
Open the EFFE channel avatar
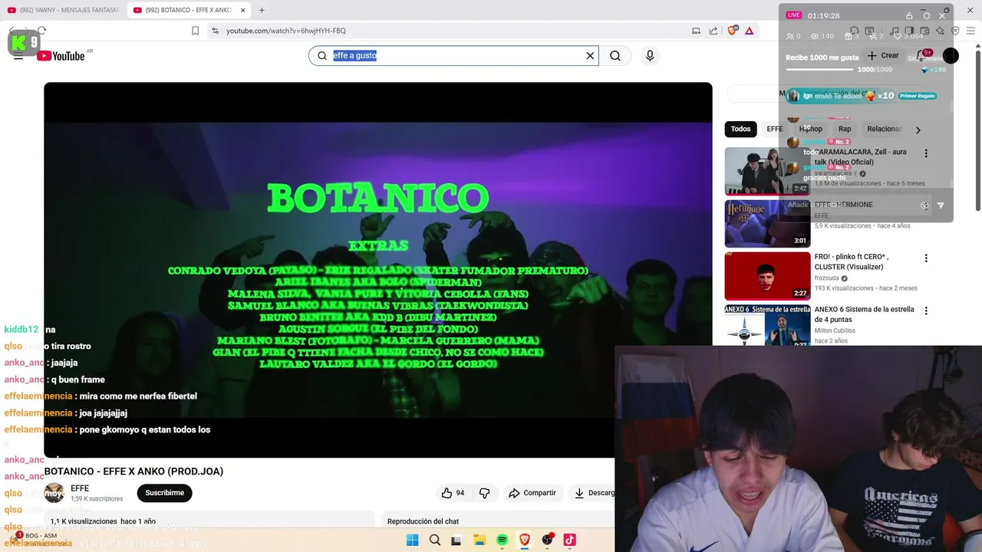[x=54, y=493]
